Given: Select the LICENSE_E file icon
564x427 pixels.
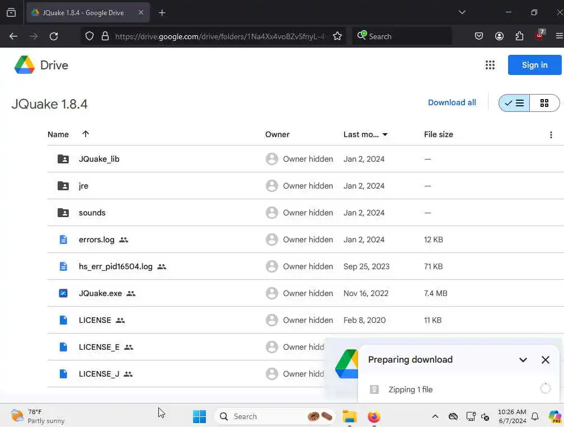Looking at the screenshot, I should point(63,347).
